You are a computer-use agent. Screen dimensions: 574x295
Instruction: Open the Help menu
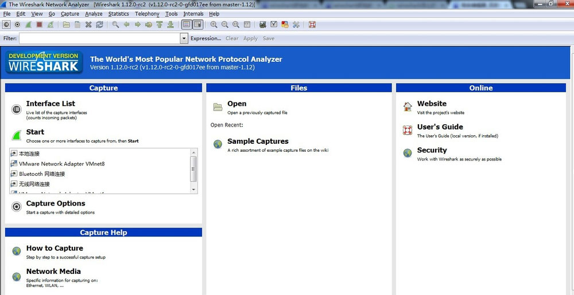coord(214,14)
